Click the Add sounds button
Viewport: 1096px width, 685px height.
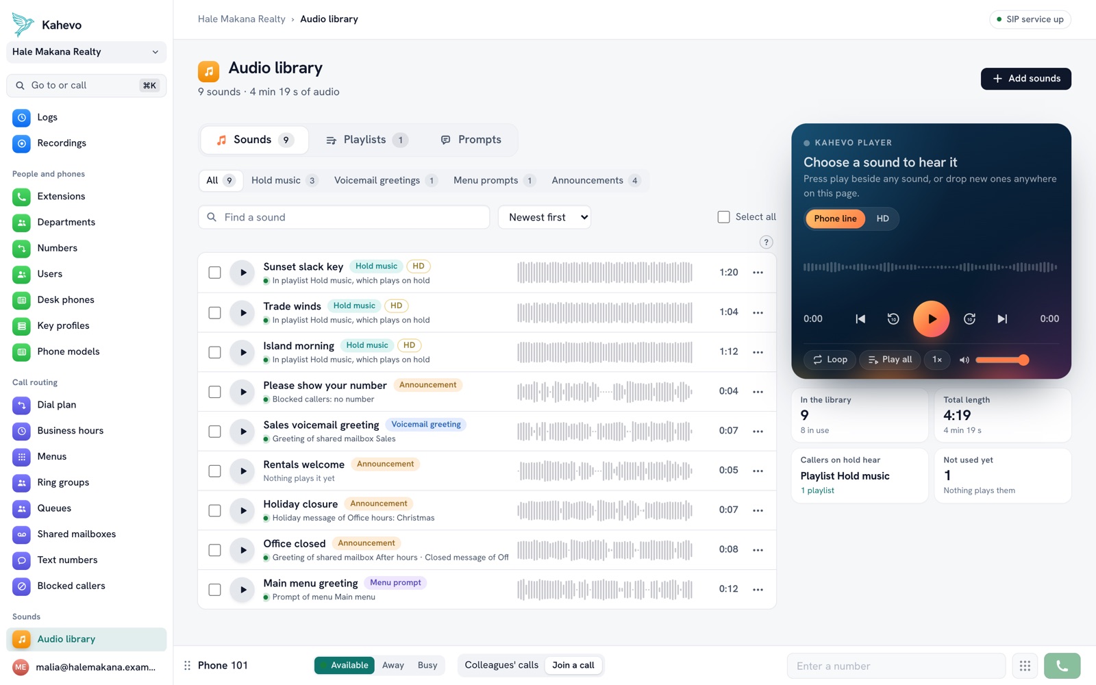point(1025,79)
